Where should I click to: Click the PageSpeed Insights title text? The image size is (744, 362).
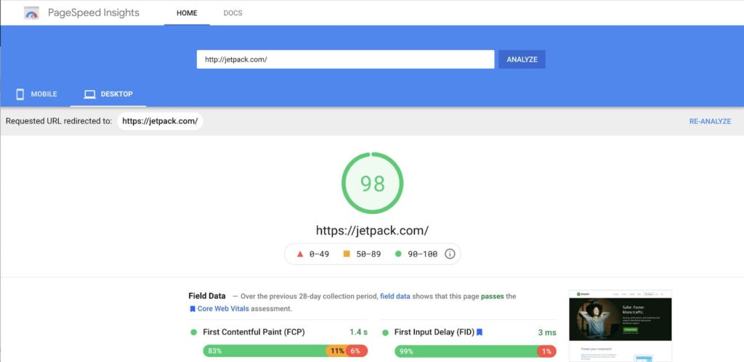pos(94,13)
